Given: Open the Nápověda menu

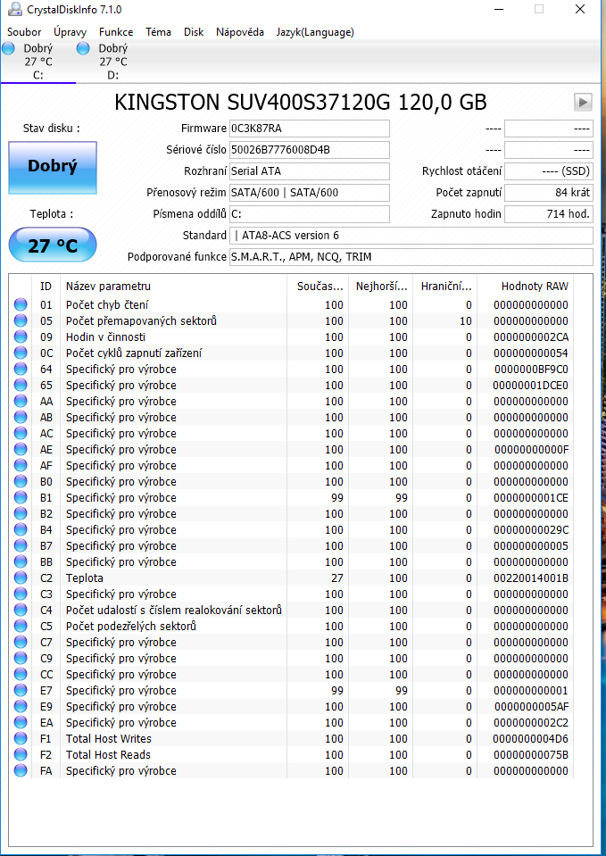Looking at the screenshot, I should pyautogui.click(x=240, y=31).
